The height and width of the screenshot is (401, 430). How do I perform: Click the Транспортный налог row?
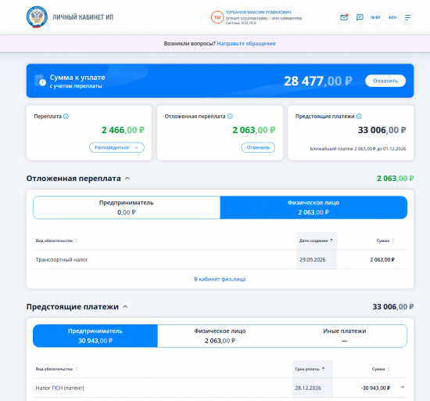[x=220, y=259]
